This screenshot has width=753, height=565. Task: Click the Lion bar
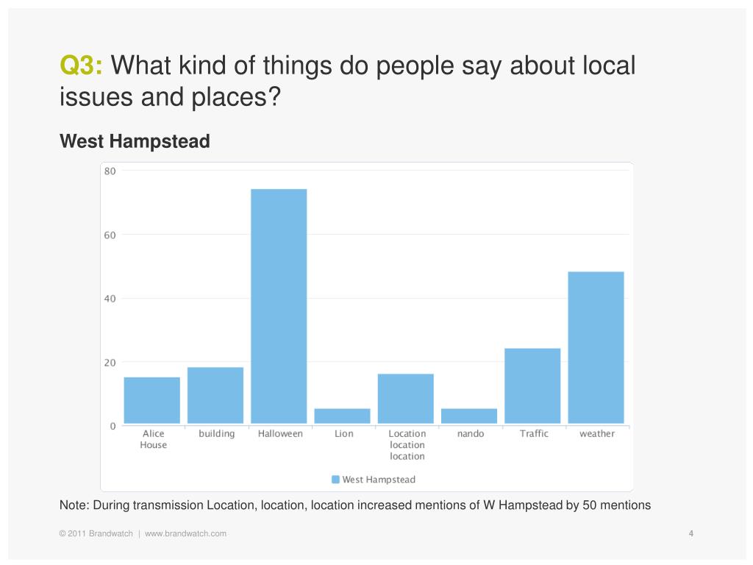(x=343, y=416)
